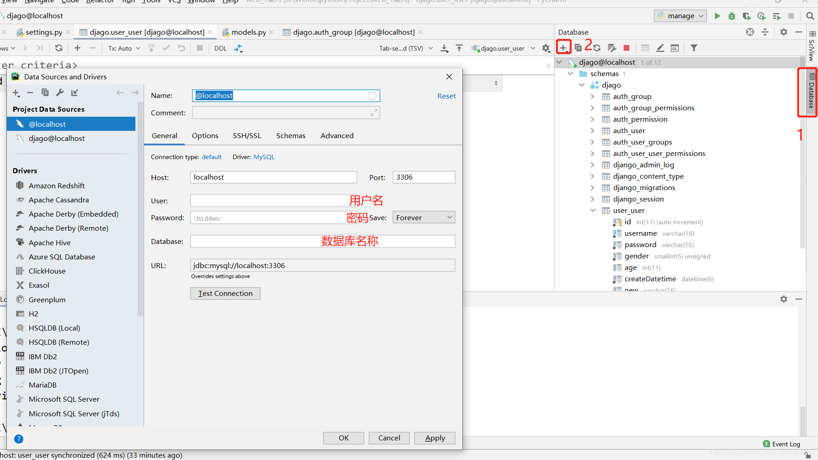The height and width of the screenshot is (460, 818).
Task: Expand the auth_group table node
Action: pos(592,97)
